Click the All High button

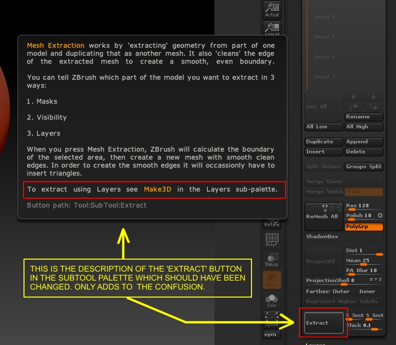364,127
